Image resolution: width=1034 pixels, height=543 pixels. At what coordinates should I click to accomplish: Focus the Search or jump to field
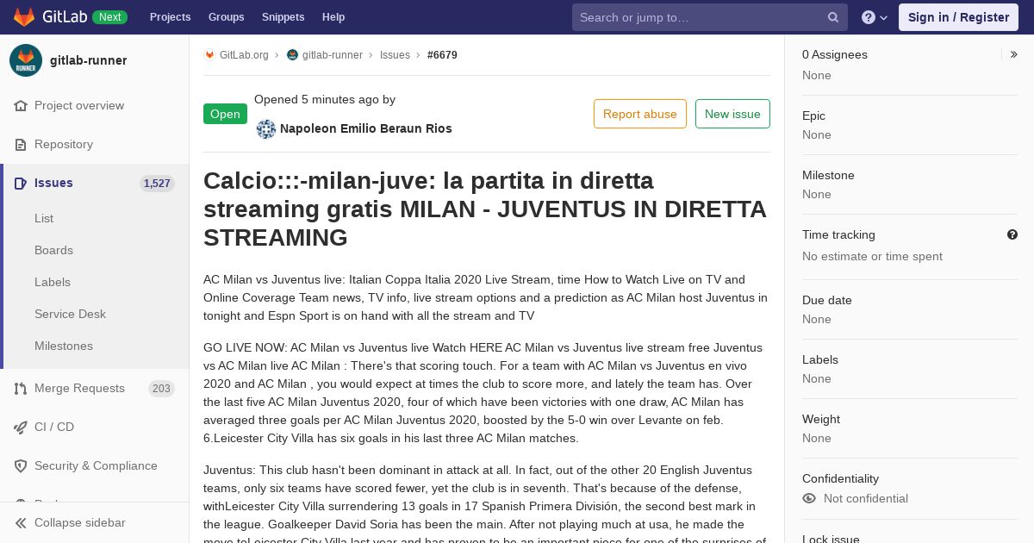click(x=710, y=17)
